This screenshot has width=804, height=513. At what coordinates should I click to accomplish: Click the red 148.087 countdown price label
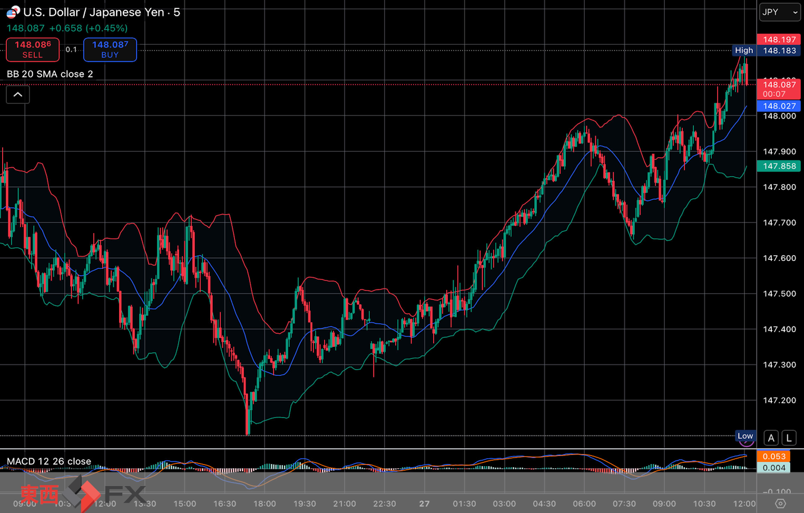click(x=779, y=89)
